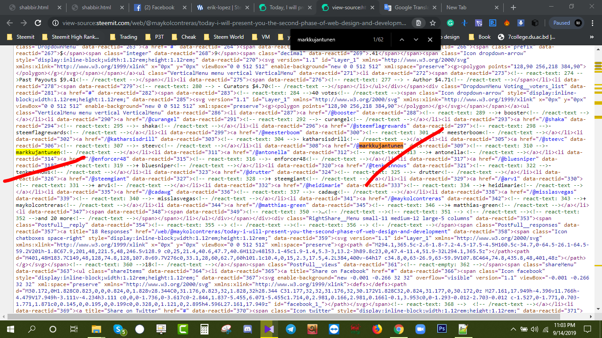The width and height of the screenshot is (602, 338).
Task: Open the blue download arrow extension
Action: point(521,23)
